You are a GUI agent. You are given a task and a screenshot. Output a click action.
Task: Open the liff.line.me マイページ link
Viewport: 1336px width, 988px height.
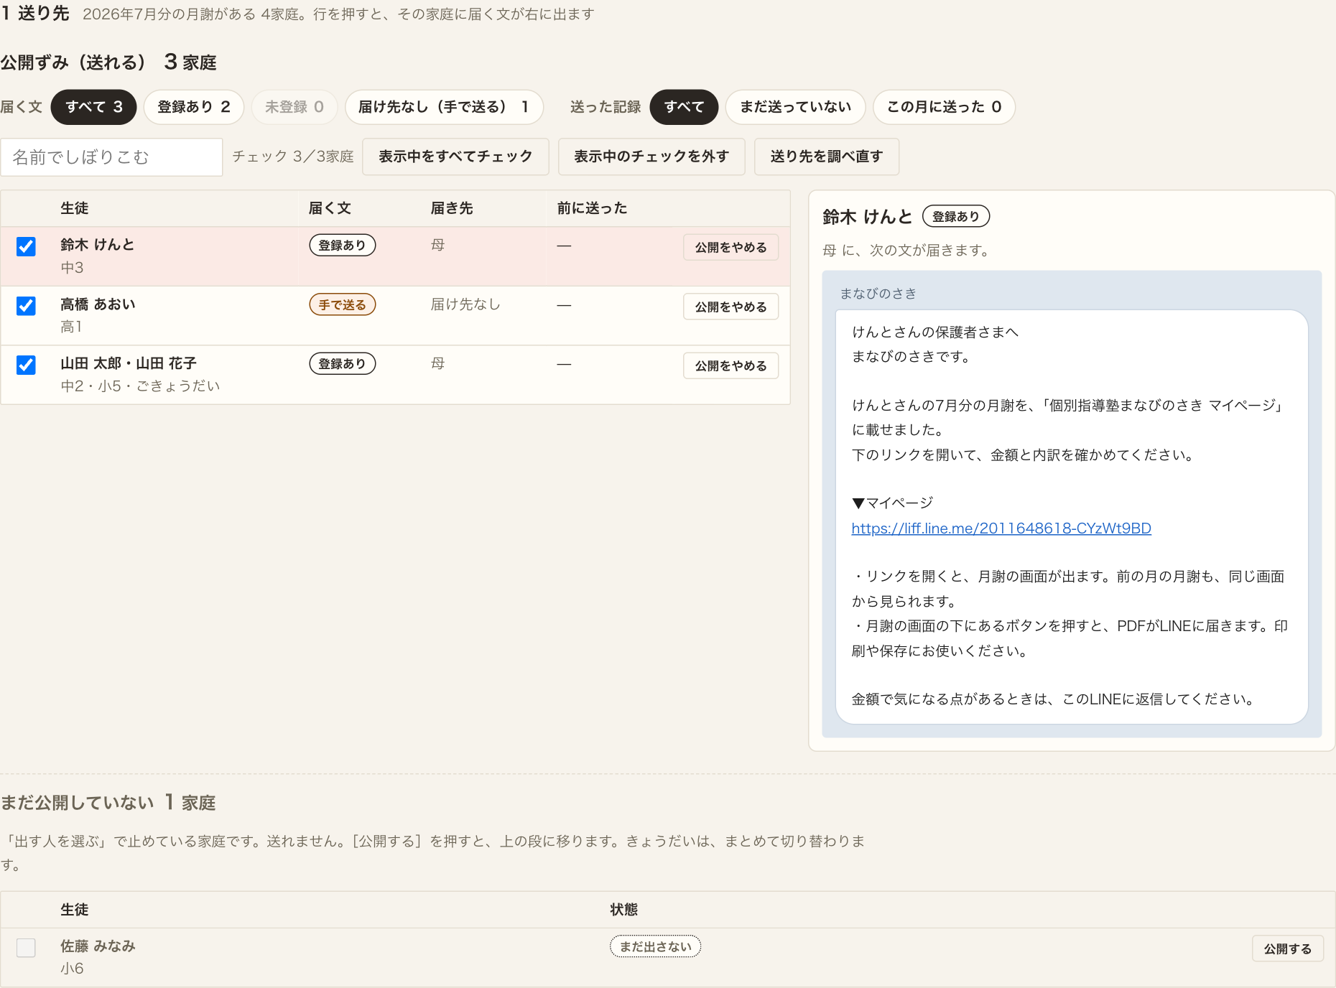[1001, 528]
